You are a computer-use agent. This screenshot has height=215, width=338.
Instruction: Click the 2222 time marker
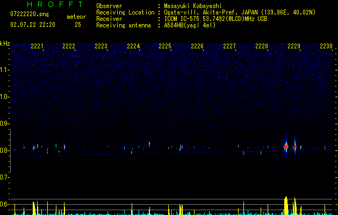(x=69, y=46)
